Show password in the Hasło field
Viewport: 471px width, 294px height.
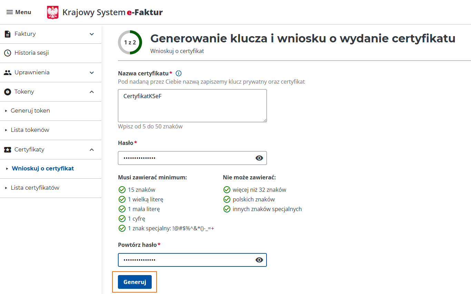tap(259, 158)
